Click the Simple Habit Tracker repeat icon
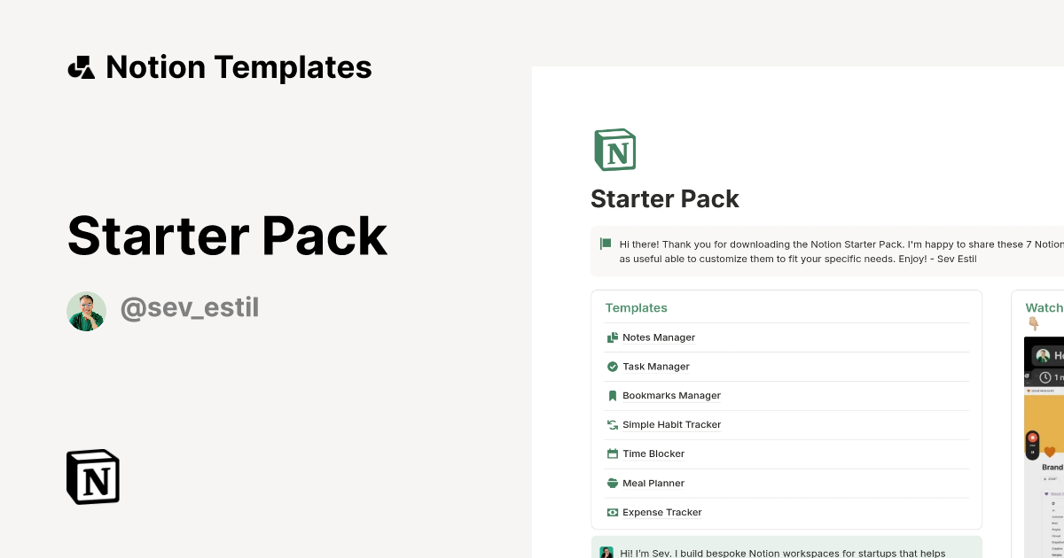The width and height of the screenshot is (1064, 558). [612, 424]
